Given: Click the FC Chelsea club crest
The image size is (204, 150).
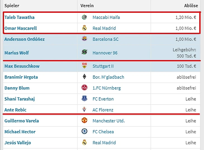Looking at the screenshot, I should point(84,132).
